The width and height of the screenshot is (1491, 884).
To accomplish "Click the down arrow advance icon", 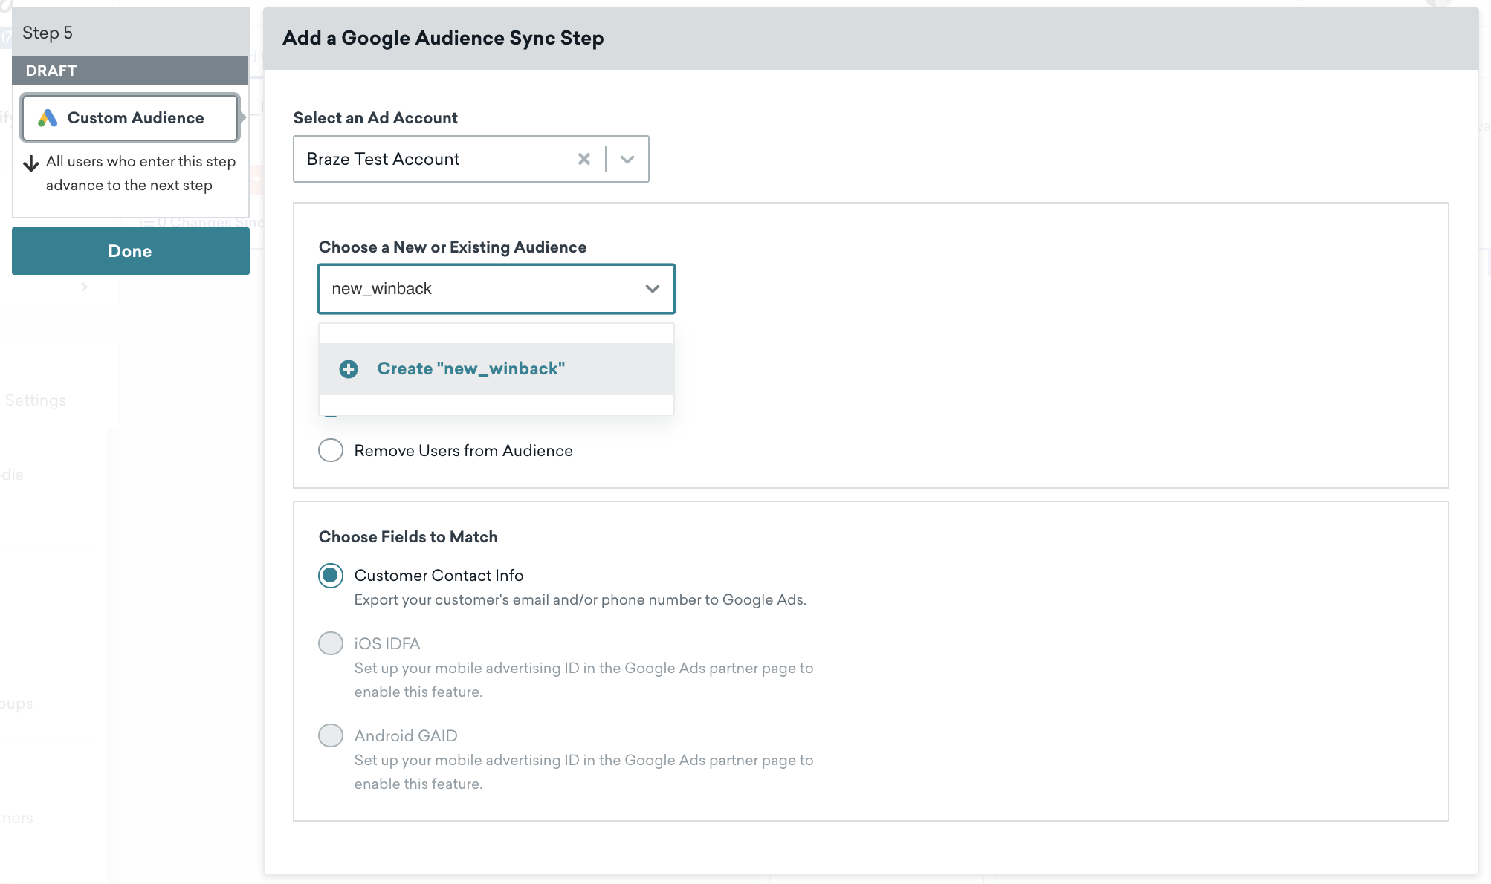I will [31, 163].
